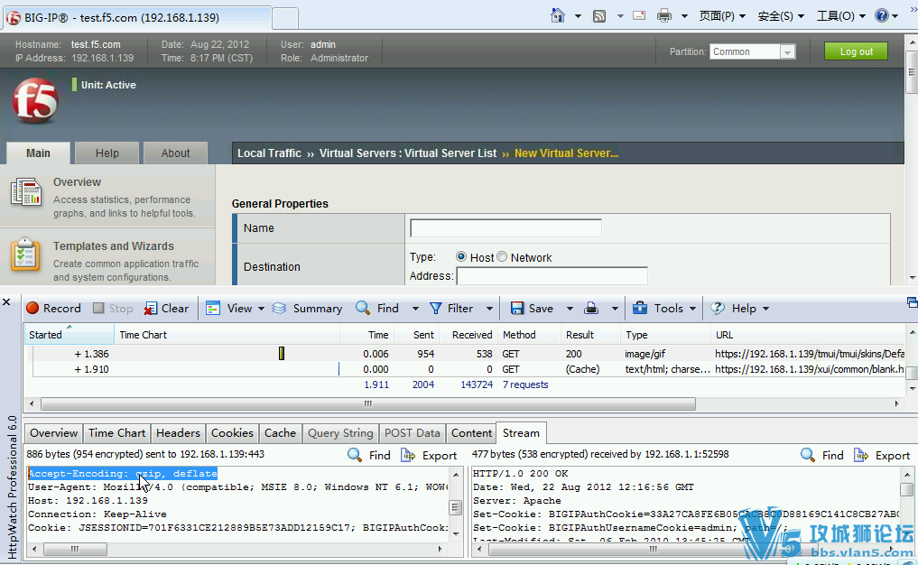The width and height of the screenshot is (918, 565).
Task: Show the HttpWatch Summary
Action: click(x=308, y=309)
